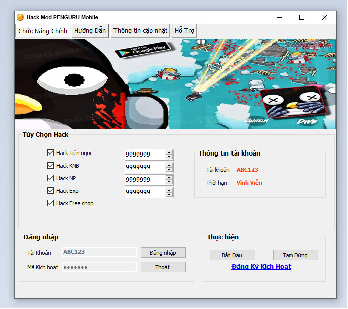Toggle the Hack Exp checkbox
The height and width of the screenshot is (309, 348).
[x=50, y=191]
